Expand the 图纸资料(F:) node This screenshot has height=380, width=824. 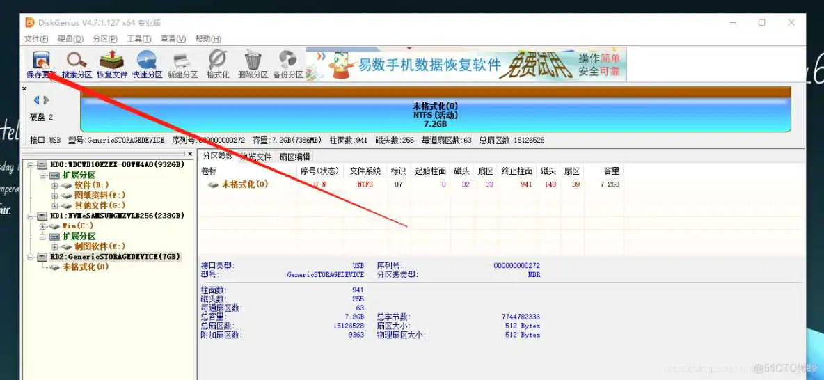pos(55,196)
